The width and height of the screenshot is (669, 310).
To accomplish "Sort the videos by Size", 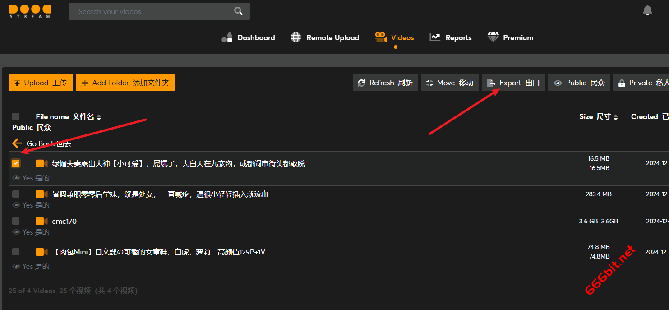I will (x=598, y=117).
